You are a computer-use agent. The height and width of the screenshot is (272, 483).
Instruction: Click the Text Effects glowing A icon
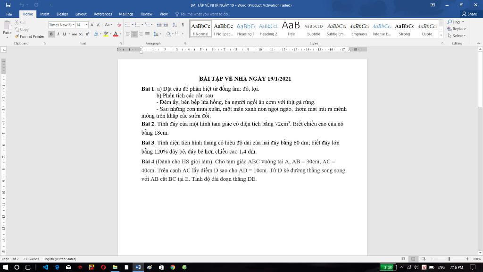point(96,34)
